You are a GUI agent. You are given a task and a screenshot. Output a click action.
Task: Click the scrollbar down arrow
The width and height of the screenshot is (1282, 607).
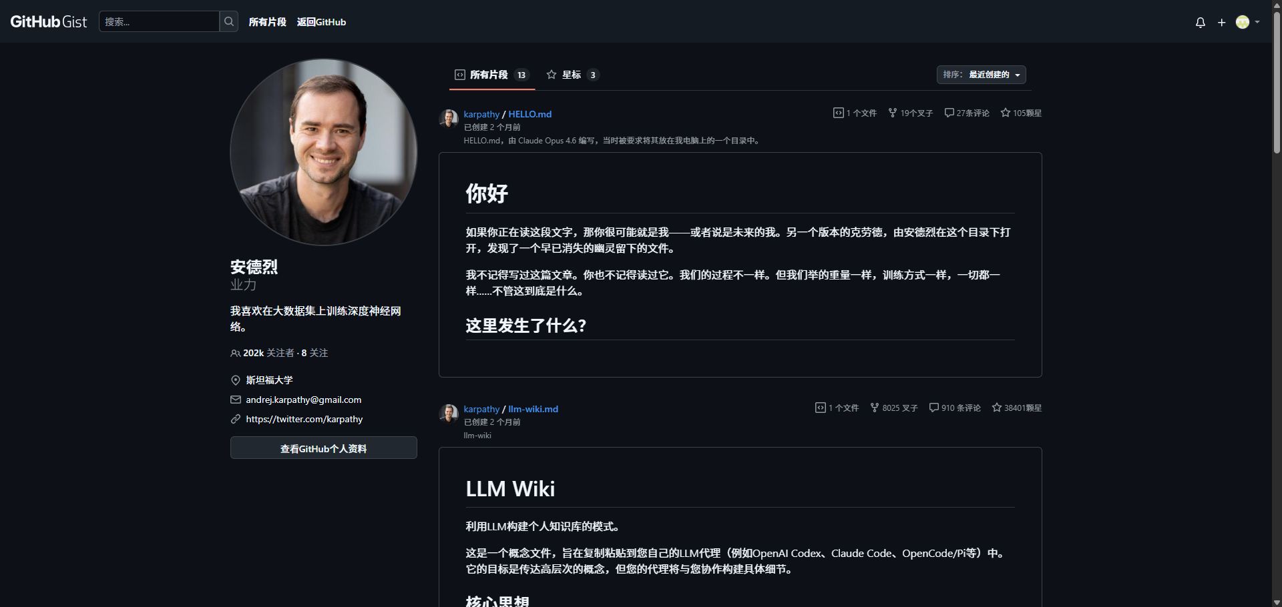click(x=1277, y=602)
